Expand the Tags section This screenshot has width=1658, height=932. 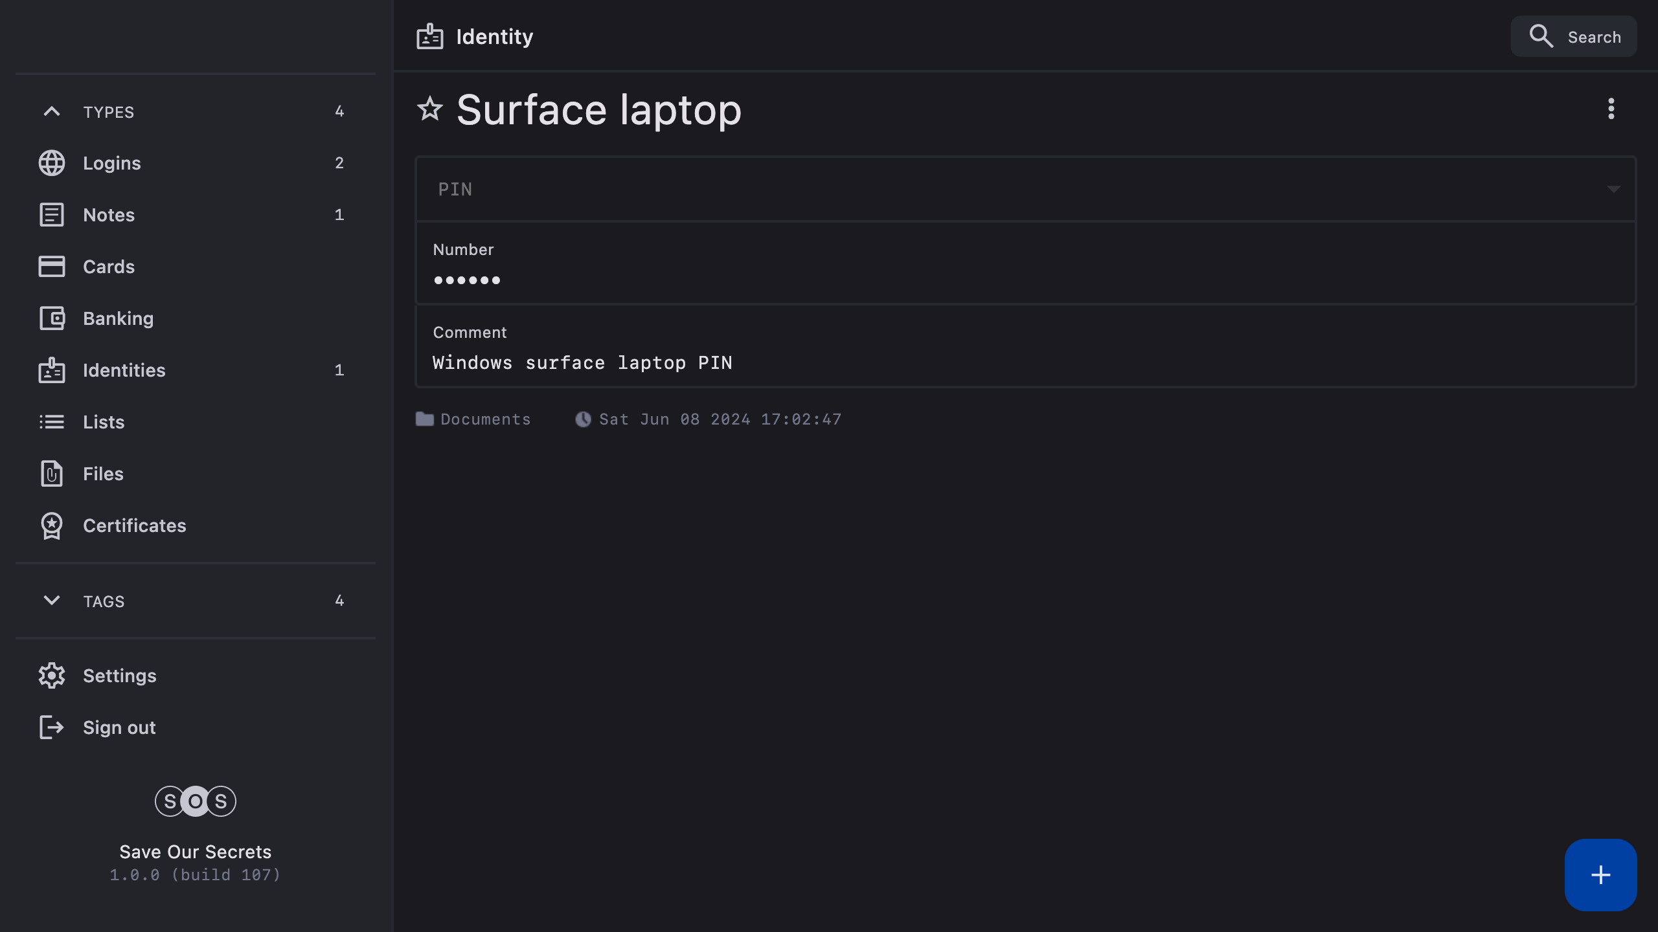tap(52, 601)
